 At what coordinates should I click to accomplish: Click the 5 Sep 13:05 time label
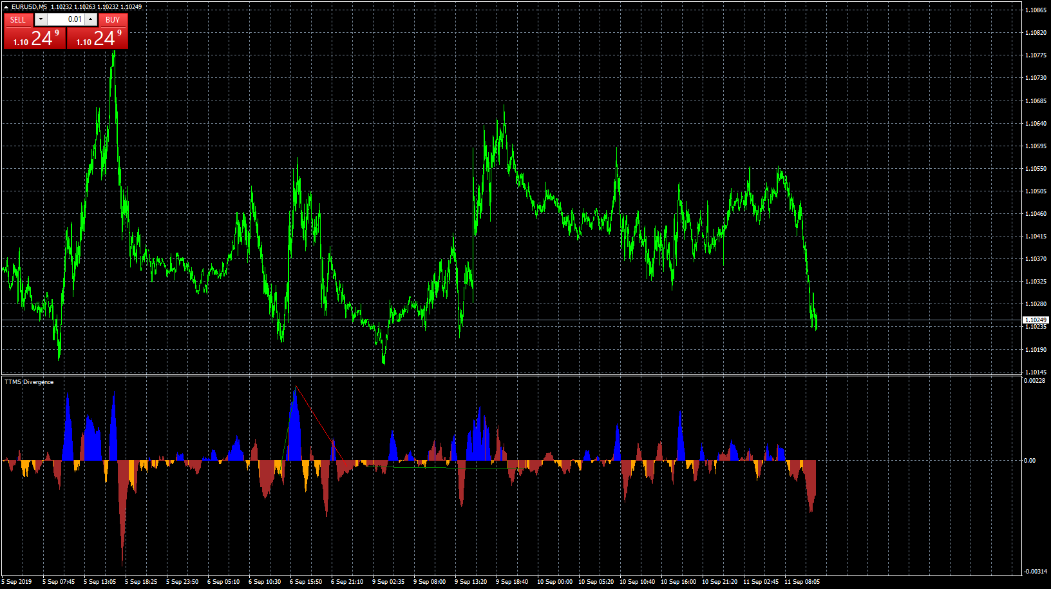100,582
